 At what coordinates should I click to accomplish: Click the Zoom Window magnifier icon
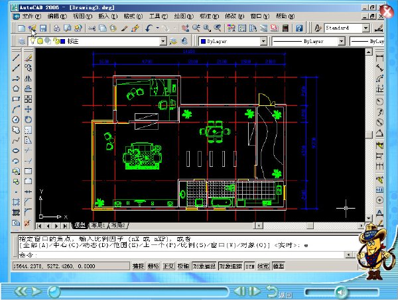207,28
